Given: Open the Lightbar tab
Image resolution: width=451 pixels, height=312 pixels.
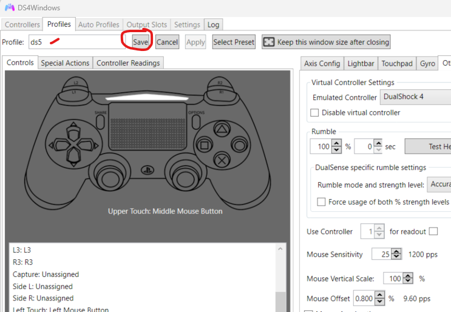Looking at the screenshot, I should tap(361, 63).
